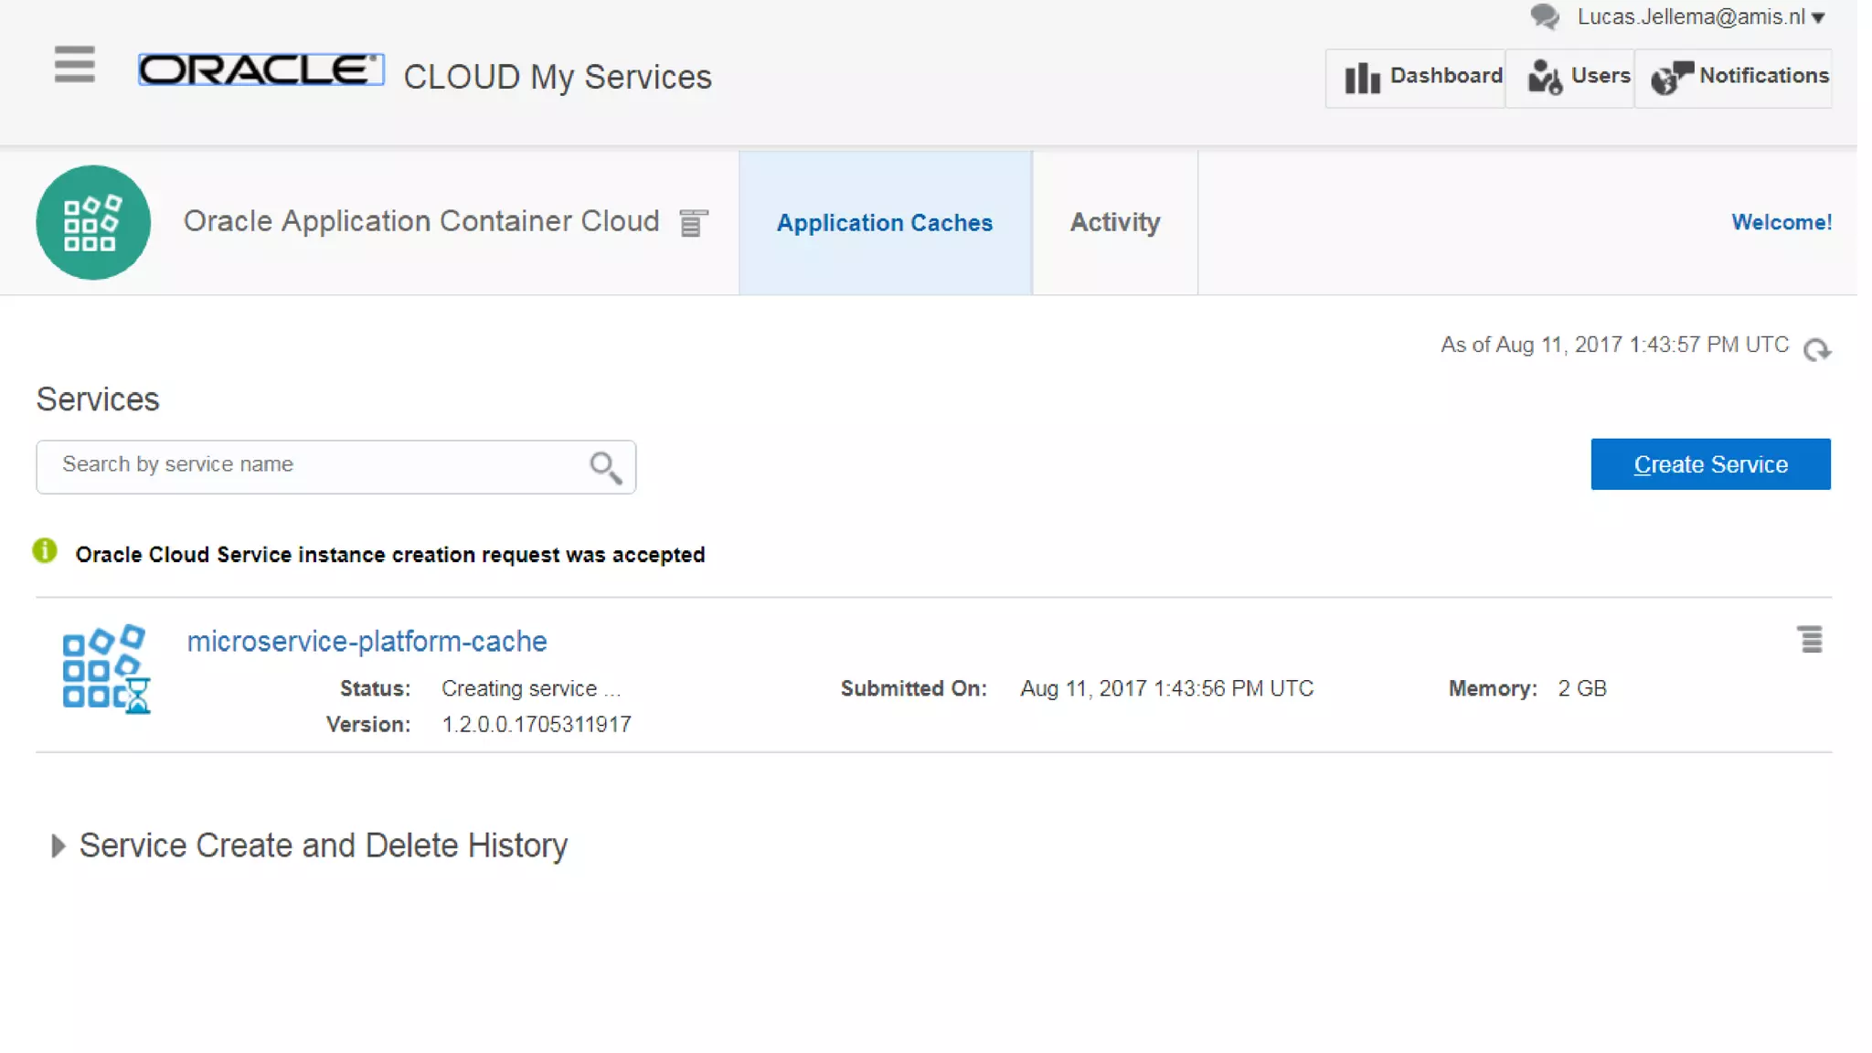
Task: Refresh the services list timestamp
Action: (x=1816, y=349)
